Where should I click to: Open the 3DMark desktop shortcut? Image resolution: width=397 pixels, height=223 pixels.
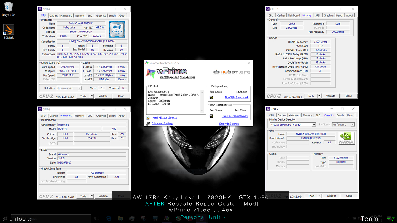point(9,32)
